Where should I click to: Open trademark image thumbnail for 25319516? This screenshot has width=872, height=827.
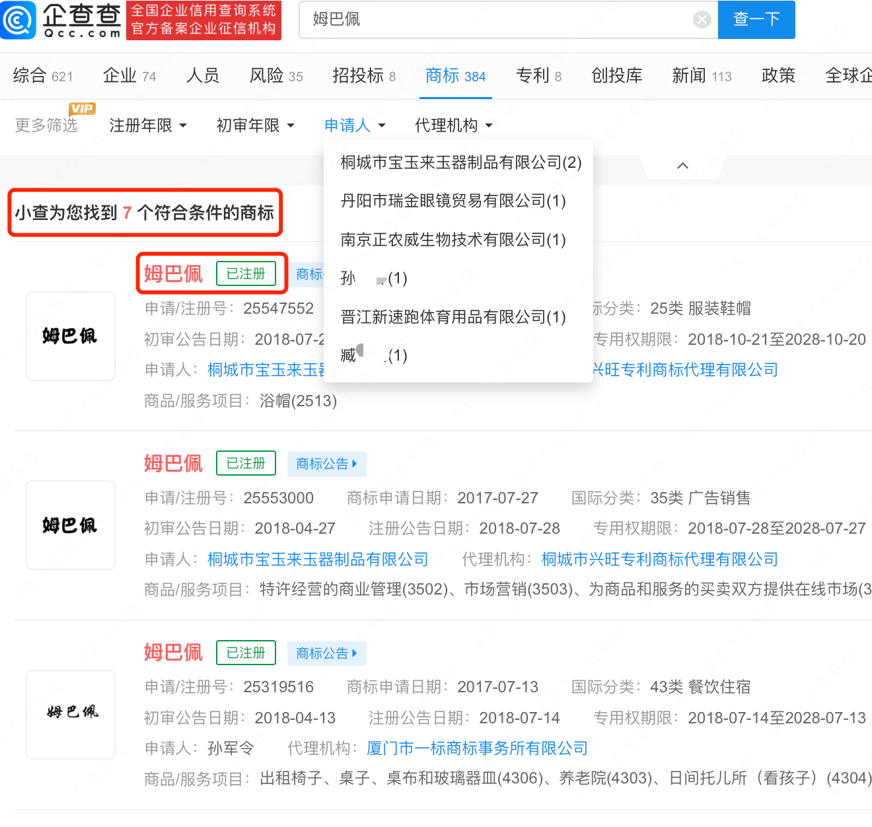[71, 715]
